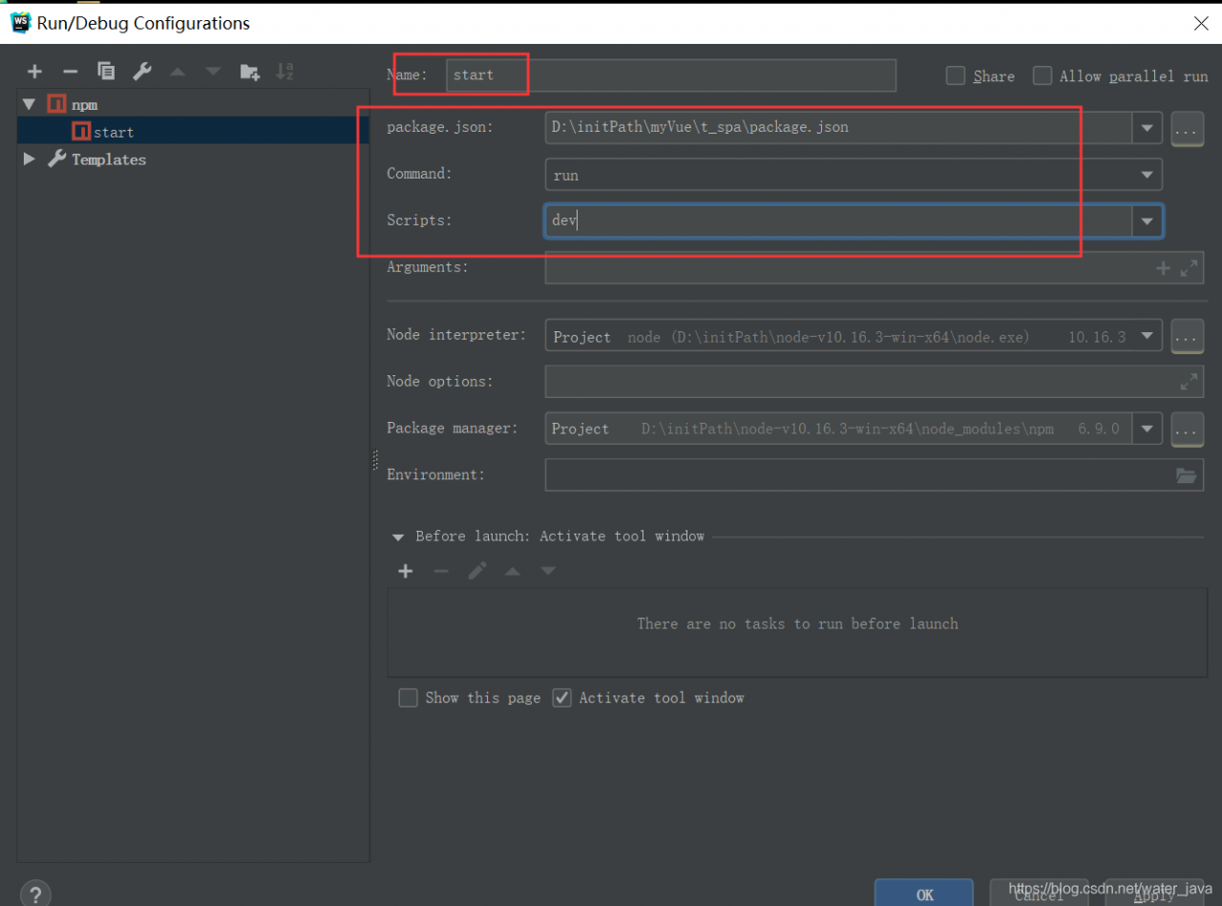Viewport: 1222px width, 906px height.
Task: Click the npm group icon in tree
Action: point(57,104)
